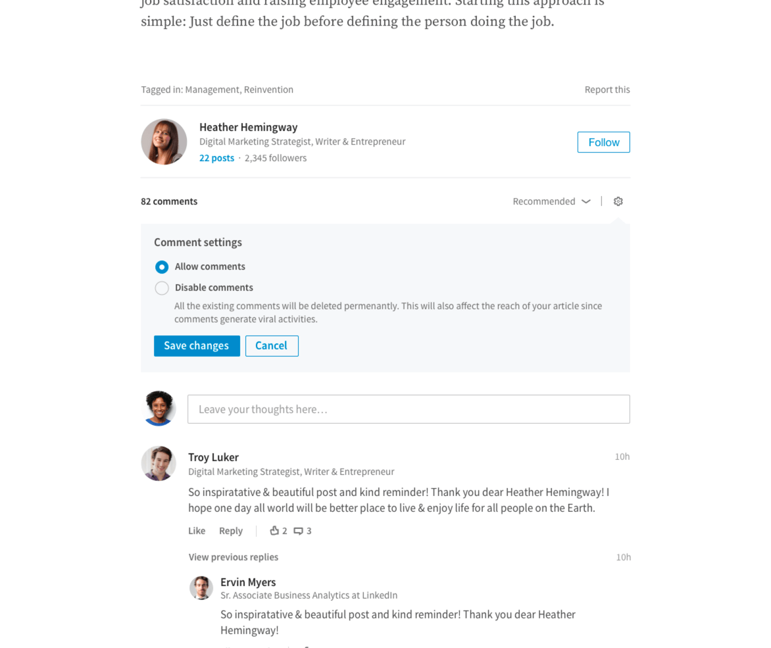Viewport: 771px width, 648px height.
Task: Open Ervin Myers name link
Action: point(248,582)
